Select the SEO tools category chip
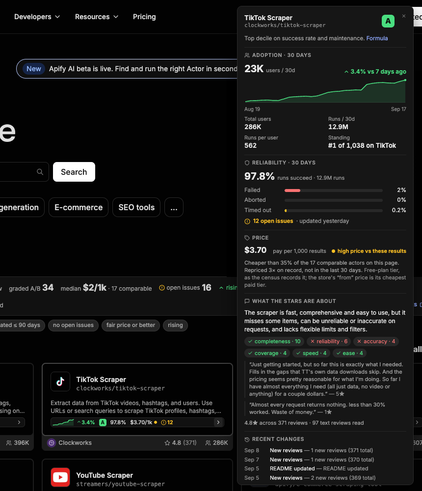Image resolution: width=422 pixels, height=491 pixels. [x=136, y=207]
